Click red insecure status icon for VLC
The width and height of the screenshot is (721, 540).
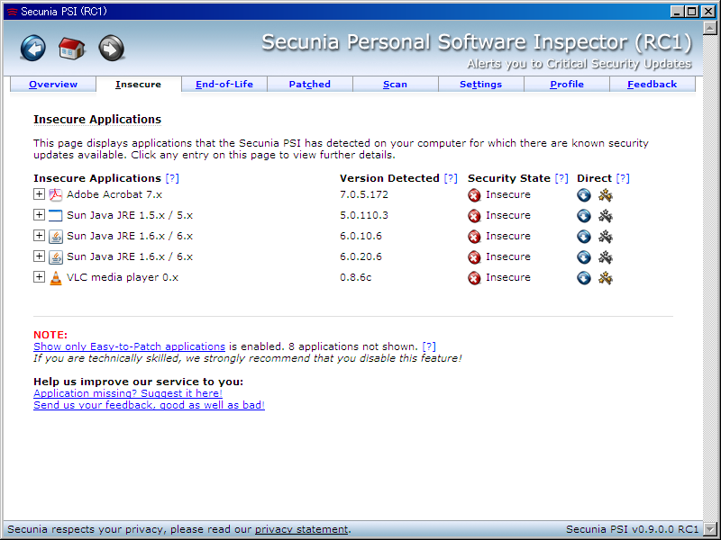click(474, 278)
